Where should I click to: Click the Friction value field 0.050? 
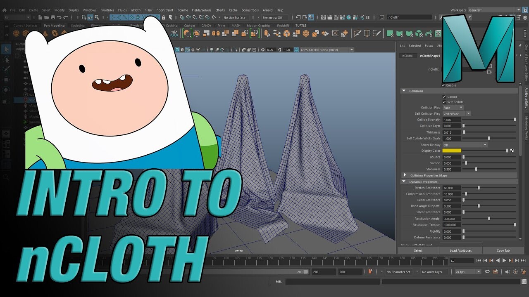452,163
